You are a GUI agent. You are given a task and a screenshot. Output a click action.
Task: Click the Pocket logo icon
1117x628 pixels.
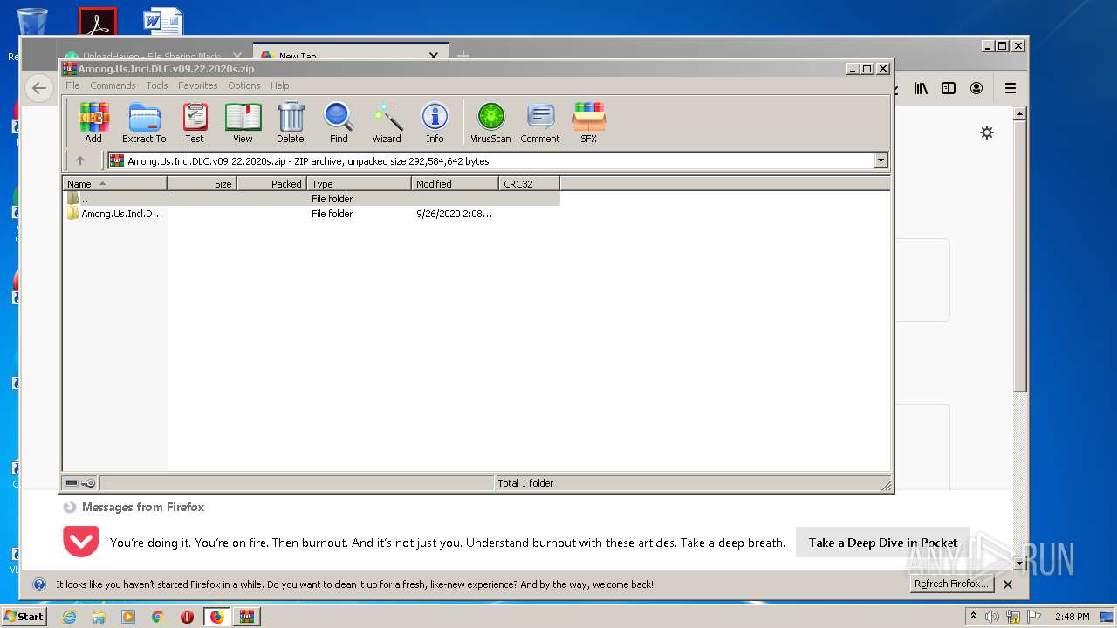(x=81, y=542)
